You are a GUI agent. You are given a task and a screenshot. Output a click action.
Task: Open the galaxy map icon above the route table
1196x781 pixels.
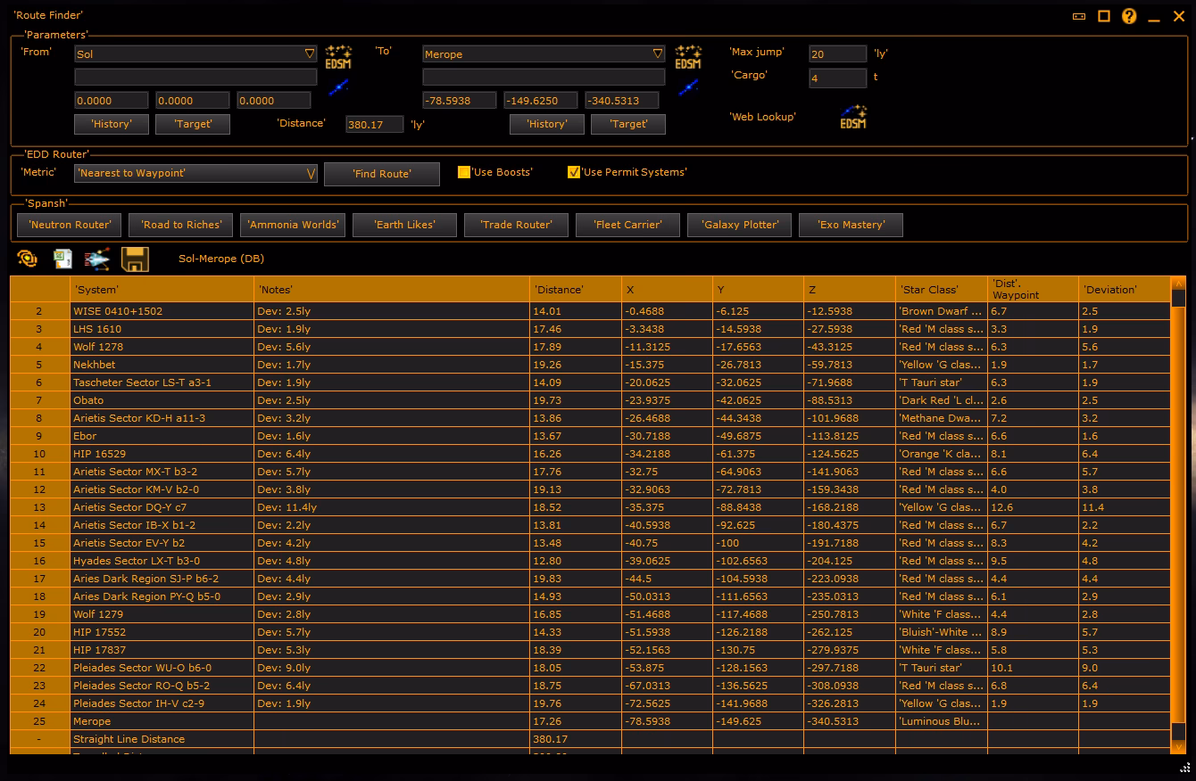coord(27,259)
